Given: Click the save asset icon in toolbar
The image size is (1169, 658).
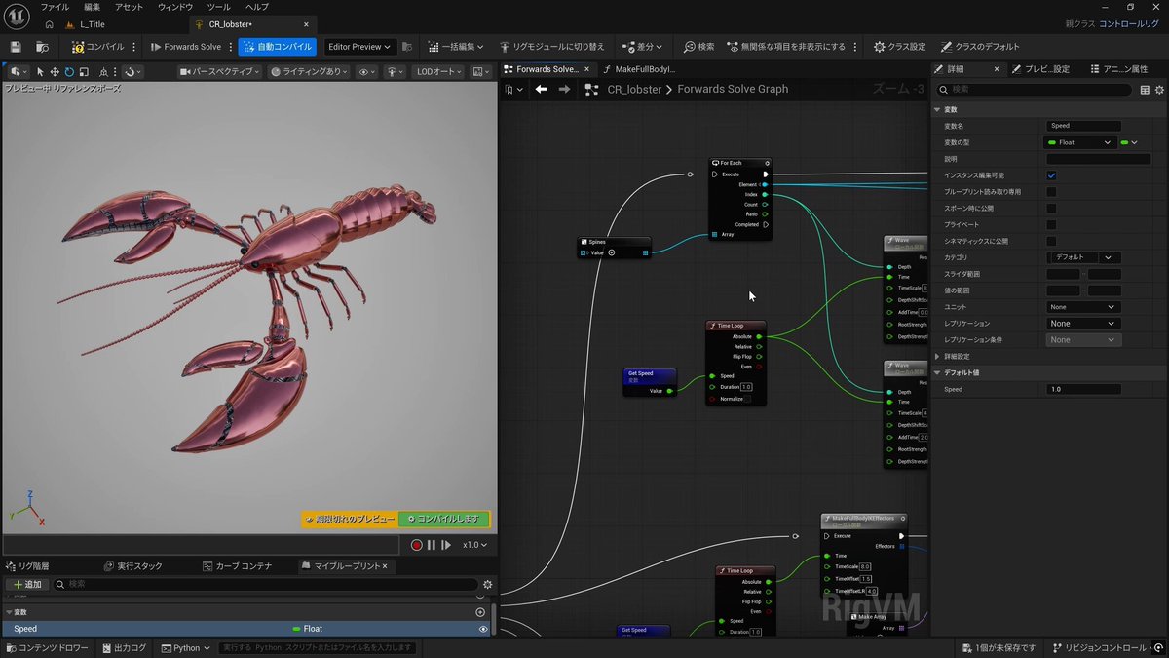Looking at the screenshot, I should pos(16,46).
